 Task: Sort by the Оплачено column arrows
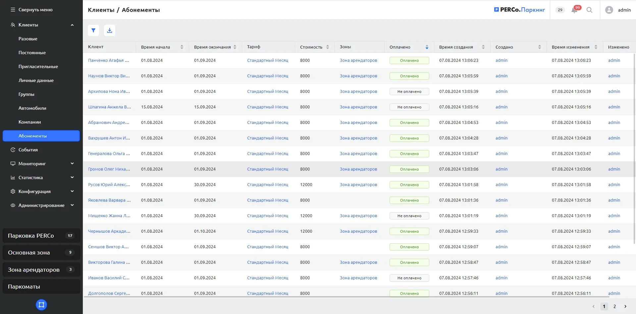[427, 47]
